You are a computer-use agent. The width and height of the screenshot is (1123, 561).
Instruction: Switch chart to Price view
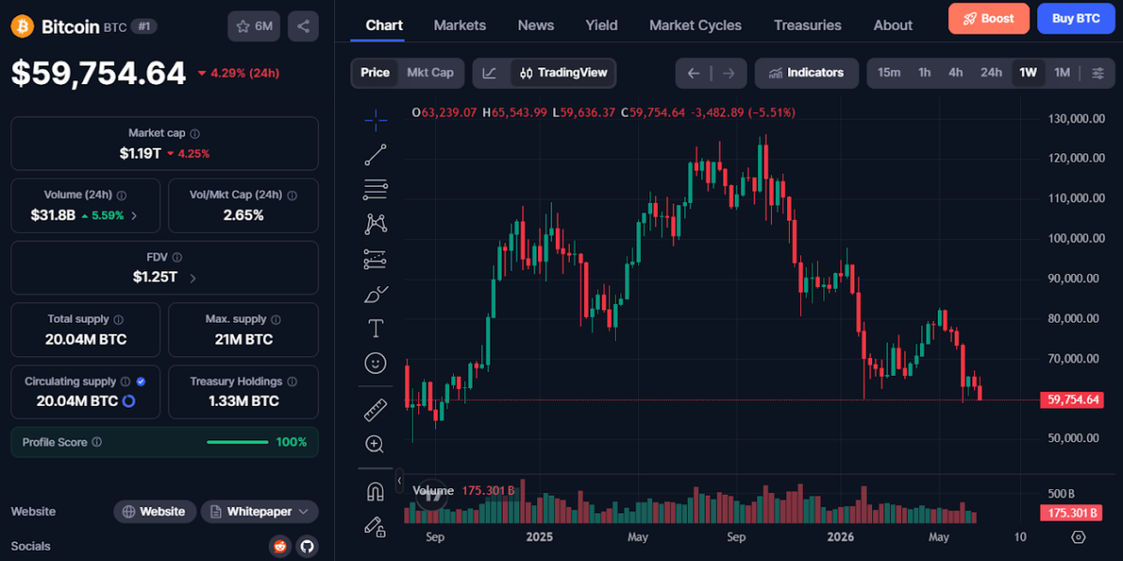point(375,73)
